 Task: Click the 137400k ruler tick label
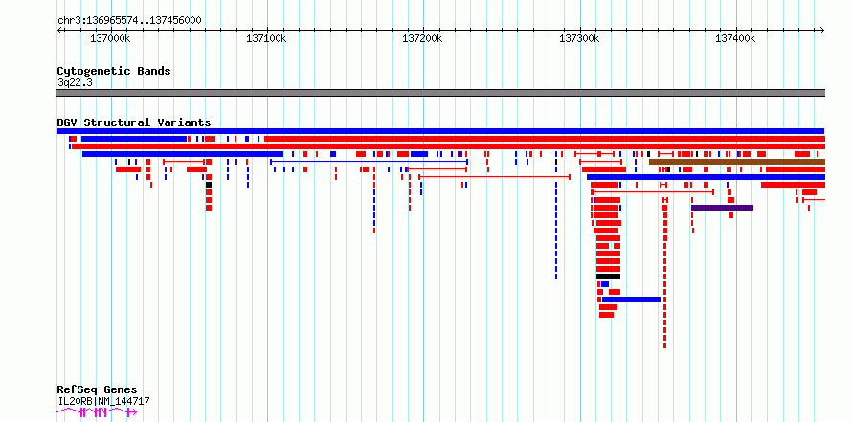tap(736, 38)
